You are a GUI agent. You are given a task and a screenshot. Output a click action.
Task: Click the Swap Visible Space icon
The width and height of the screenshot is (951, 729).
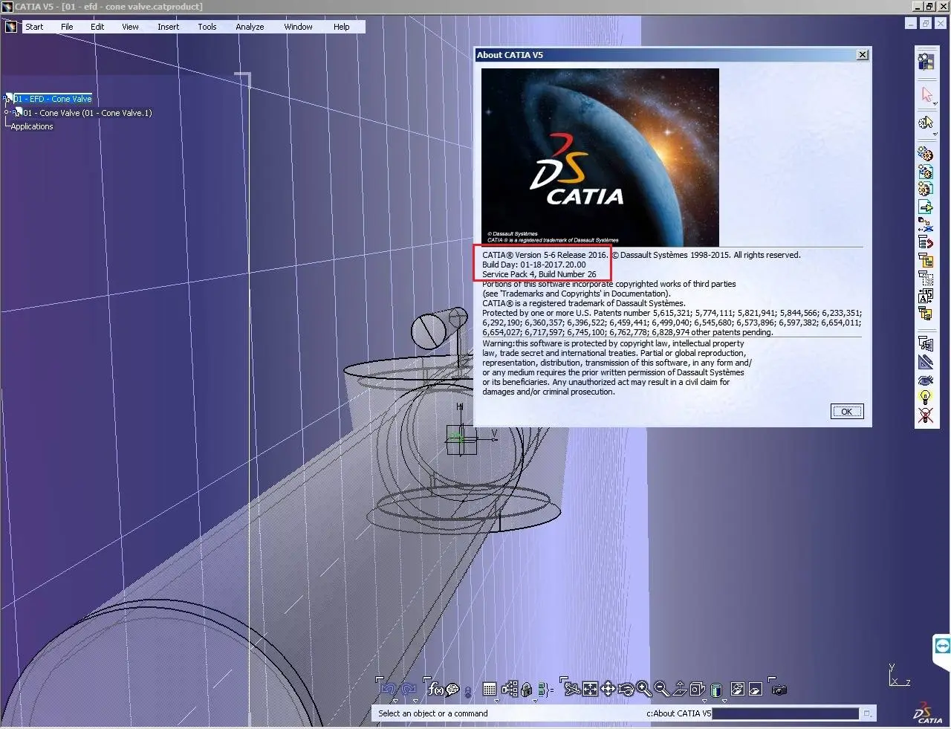point(755,690)
